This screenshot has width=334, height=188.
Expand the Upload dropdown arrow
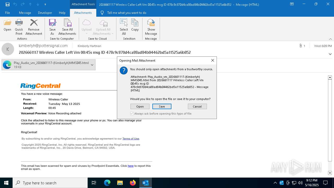pyautogui.click(x=86, y=34)
